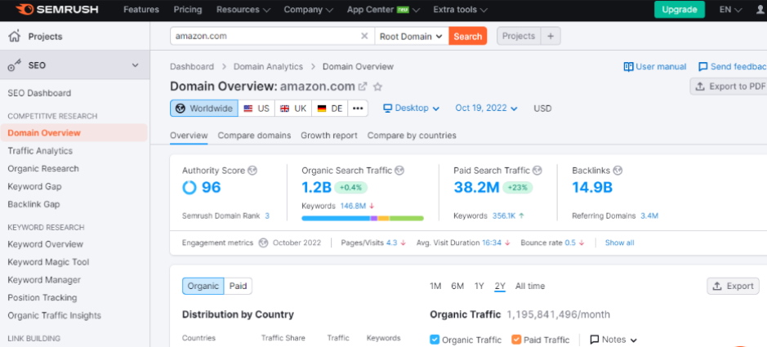Image resolution: width=767 pixels, height=347 pixels.
Task: Click the Projects button beside search
Action: 519,36
